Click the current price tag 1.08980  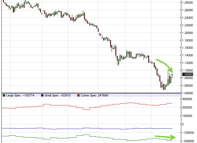(x=187, y=74)
